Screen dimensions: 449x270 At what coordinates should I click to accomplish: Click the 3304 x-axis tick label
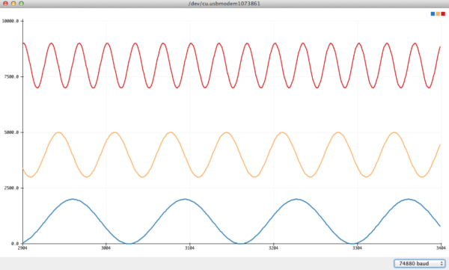(357, 248)
